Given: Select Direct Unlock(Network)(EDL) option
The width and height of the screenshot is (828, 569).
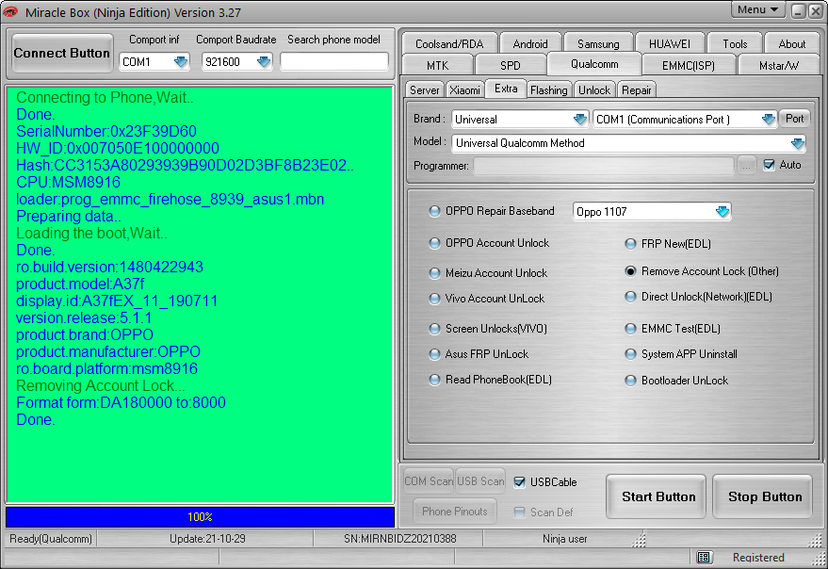Looking at the screenshot, I should 630,297.
